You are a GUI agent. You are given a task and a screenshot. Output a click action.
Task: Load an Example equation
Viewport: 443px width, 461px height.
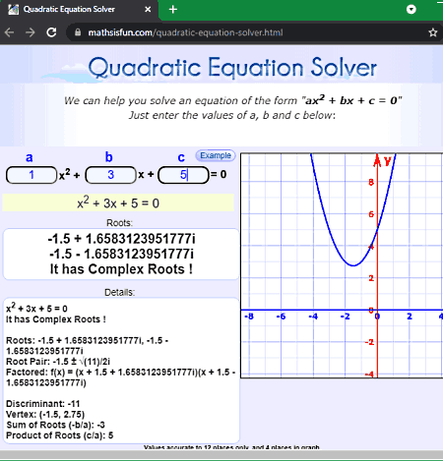pyautogui.click(x=216, y=155)
